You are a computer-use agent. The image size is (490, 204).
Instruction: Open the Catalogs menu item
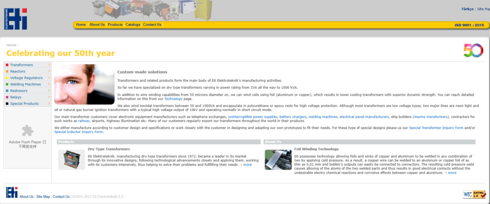(x=133, y=25)
